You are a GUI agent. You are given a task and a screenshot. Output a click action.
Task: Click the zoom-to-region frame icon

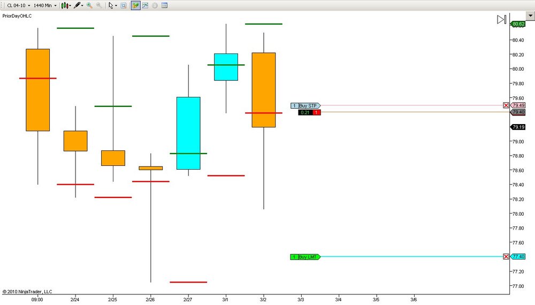[x=124, y=5]
